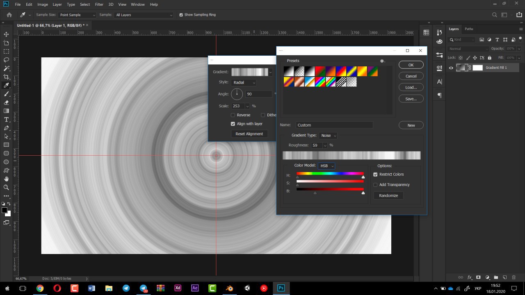Open the Adjustments sliders panel icon
The height and width of the screenshot is (295, 525).
(439, 55)
